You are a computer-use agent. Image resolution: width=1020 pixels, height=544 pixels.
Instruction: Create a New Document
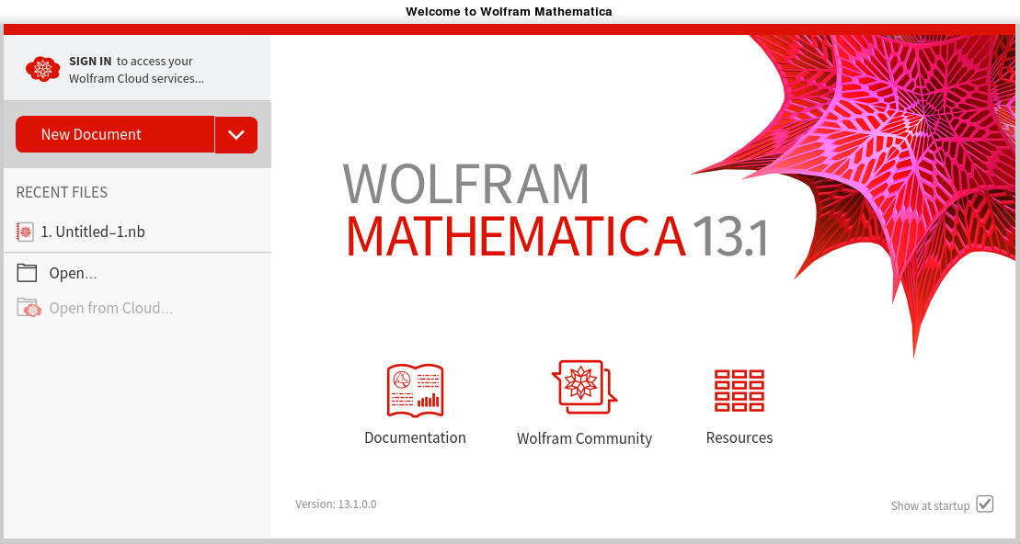[x=115, y=134]
